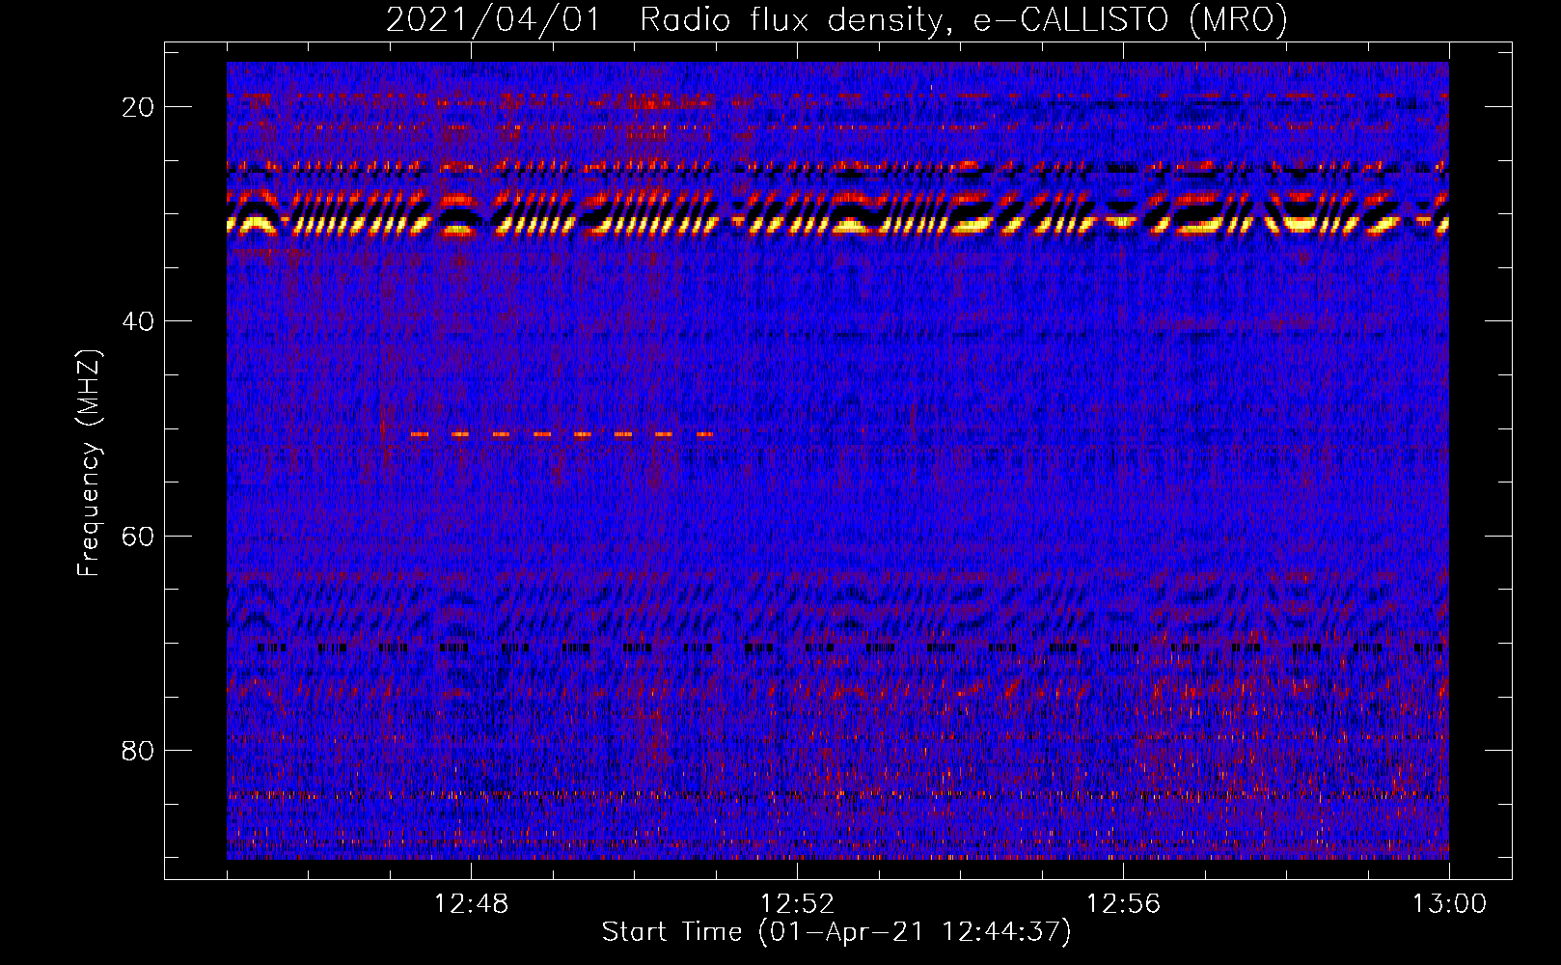
Task: Select the 12:52 time tick label
Action: point(797,904)
